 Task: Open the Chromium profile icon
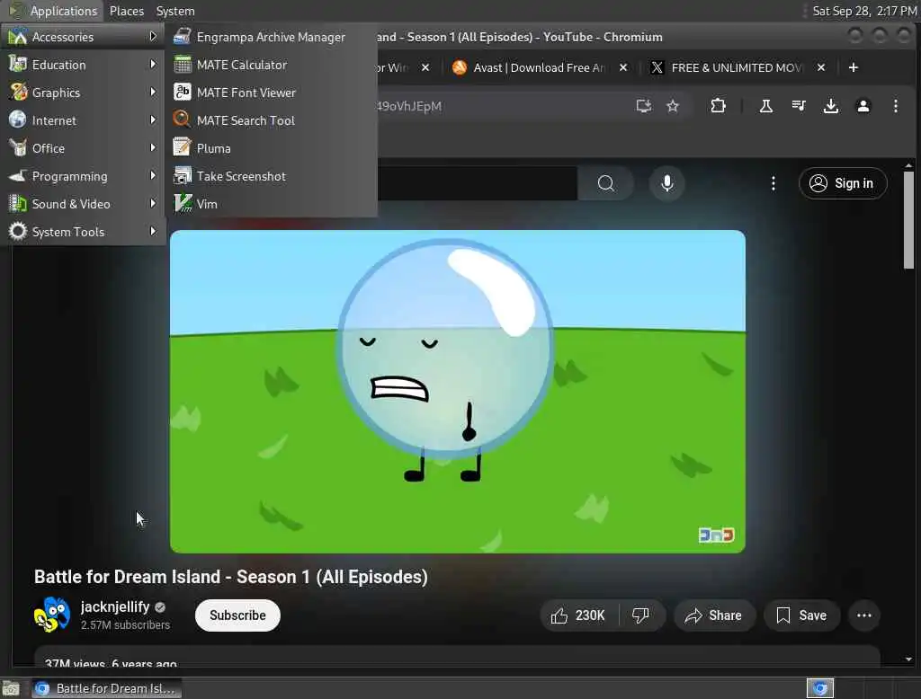pyautogui.click(x=863, y=106)
